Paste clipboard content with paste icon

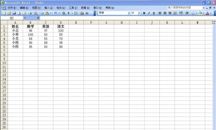[x=47, y=13]
